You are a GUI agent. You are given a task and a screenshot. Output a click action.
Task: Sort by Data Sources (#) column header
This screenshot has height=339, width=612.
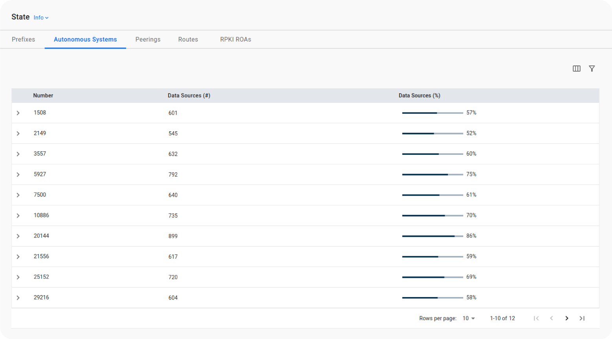click(x=189, y=96)
